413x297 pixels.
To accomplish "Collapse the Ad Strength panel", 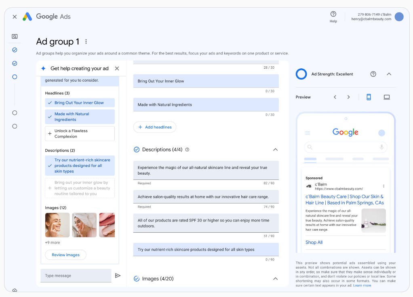I will (388, 74).
